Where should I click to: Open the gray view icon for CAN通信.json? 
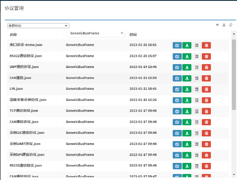pos(197,78)
